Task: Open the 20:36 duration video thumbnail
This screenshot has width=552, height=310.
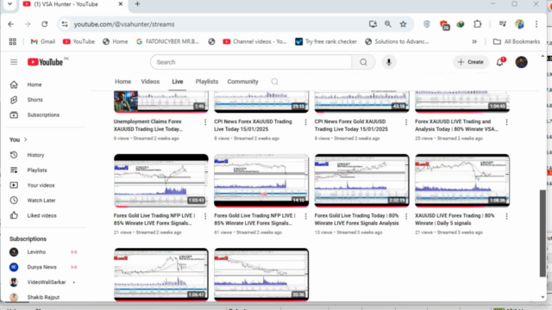Action: (261, 275)
